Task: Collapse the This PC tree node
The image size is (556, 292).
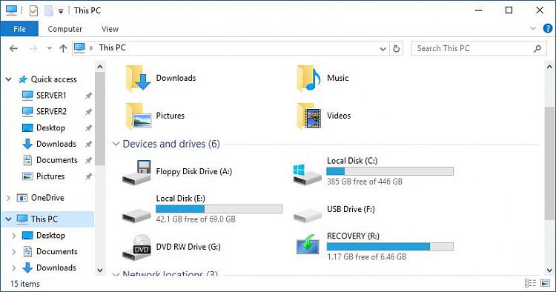Action: pyautogui.click(x=9, y=219)
